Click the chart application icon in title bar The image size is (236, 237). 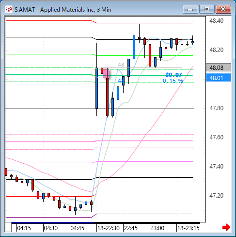(9, 9)
